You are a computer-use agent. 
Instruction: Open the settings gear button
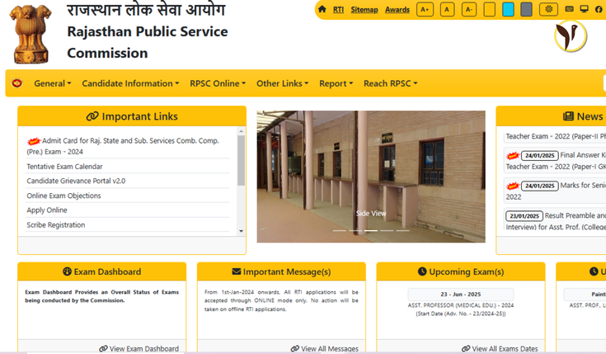548,9
